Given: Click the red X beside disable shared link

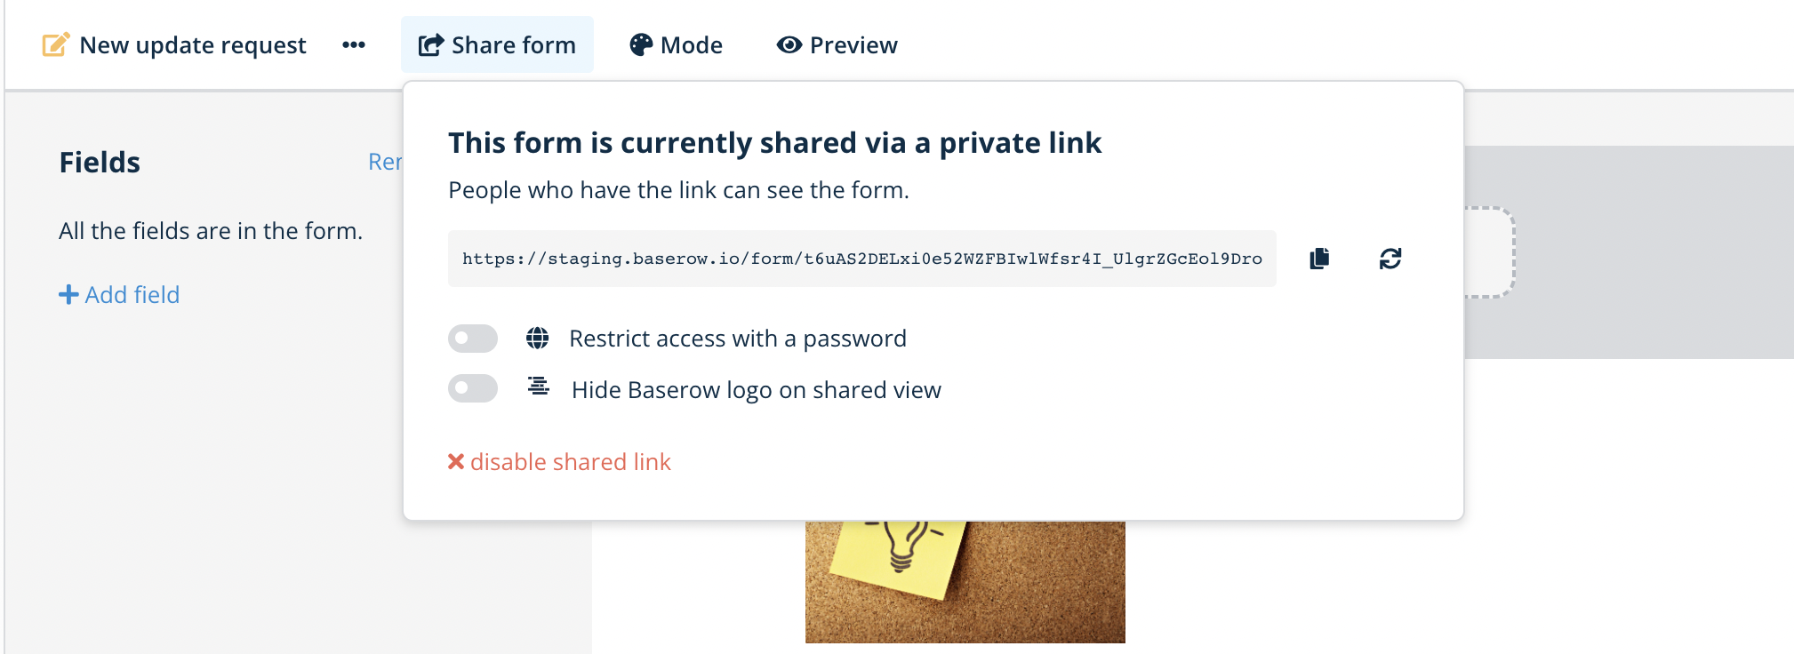Looking at the screenshot, I should [455, 461].
